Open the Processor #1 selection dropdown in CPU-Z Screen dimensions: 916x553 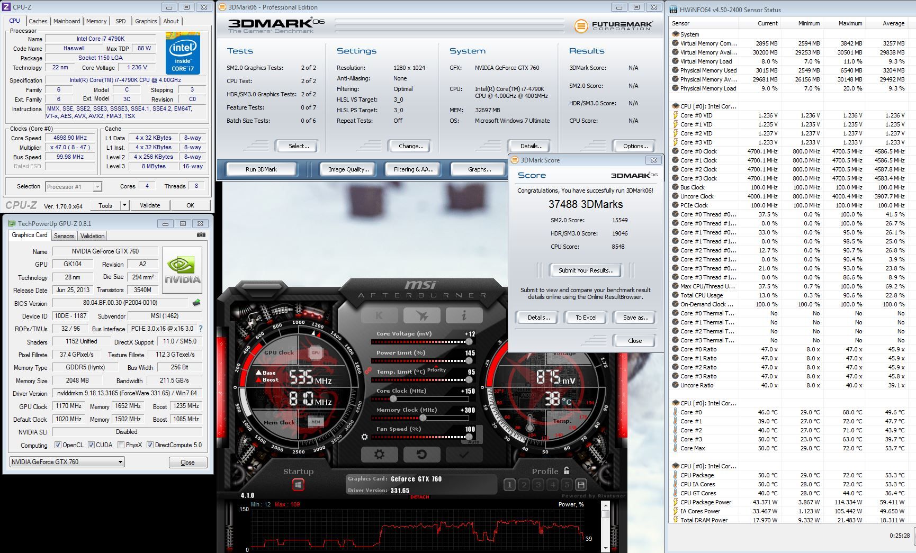tap(74, 186)
